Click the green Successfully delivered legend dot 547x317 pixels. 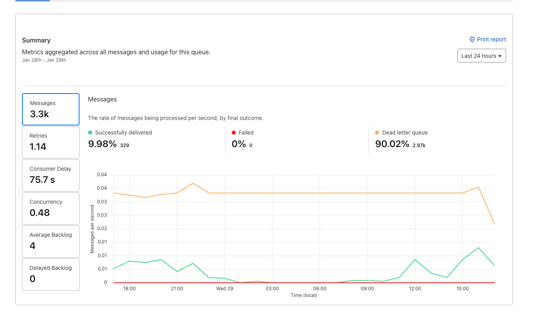point(91,133)
